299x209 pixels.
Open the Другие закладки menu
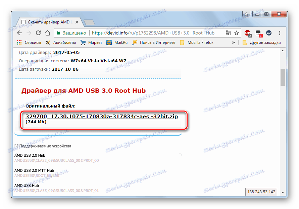pyautogui.click(x=265, y=42)
